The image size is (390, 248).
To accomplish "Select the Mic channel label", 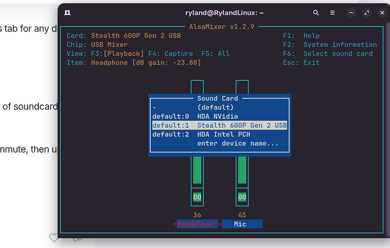I will [242, 224].
